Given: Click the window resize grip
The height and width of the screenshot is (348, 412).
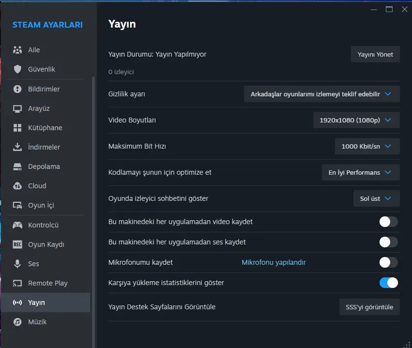Looking at the screenshot, I should [x=408, y=344].
